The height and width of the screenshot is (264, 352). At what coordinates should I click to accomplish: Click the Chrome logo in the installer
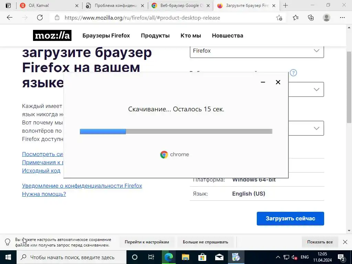point(175,154)
